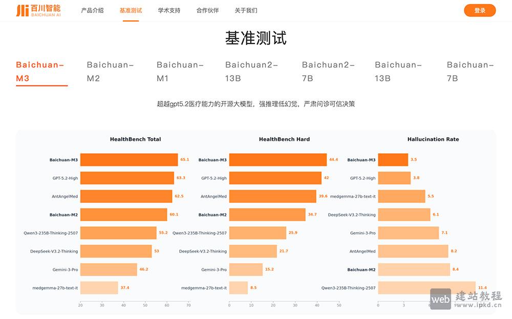The height and width of the screenshot is (319, 512).
Task: Go to 学术支持 page
Action: tap(169, 10)
